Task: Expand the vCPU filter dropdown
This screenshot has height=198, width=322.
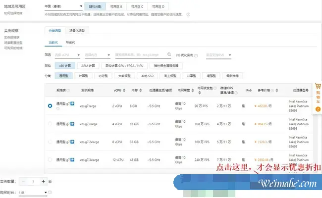Action: tap(67, 55)
